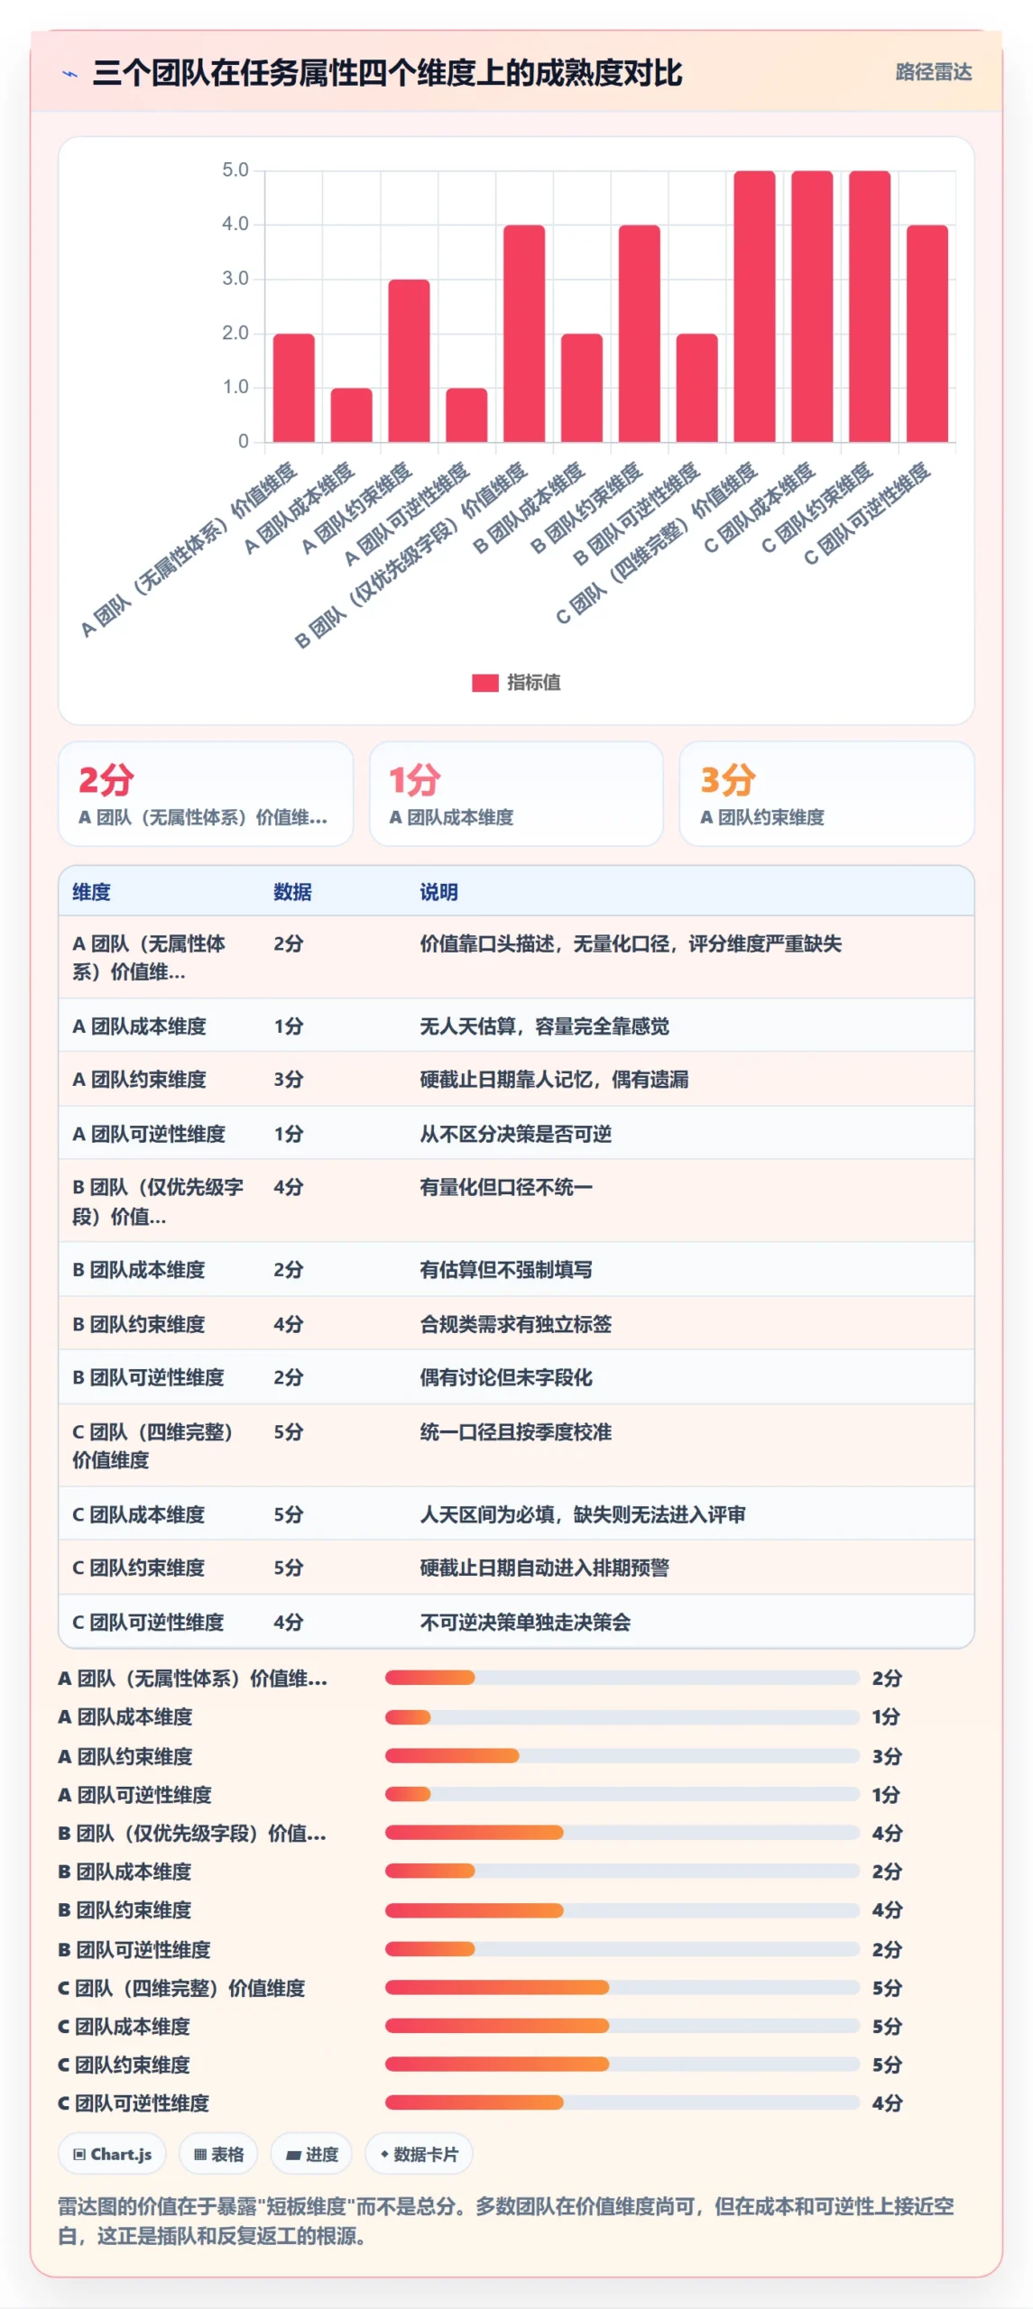Click the 数据 table column header
The width and height of the screenshot is (1033, 2309).
[x=292, y=892]
